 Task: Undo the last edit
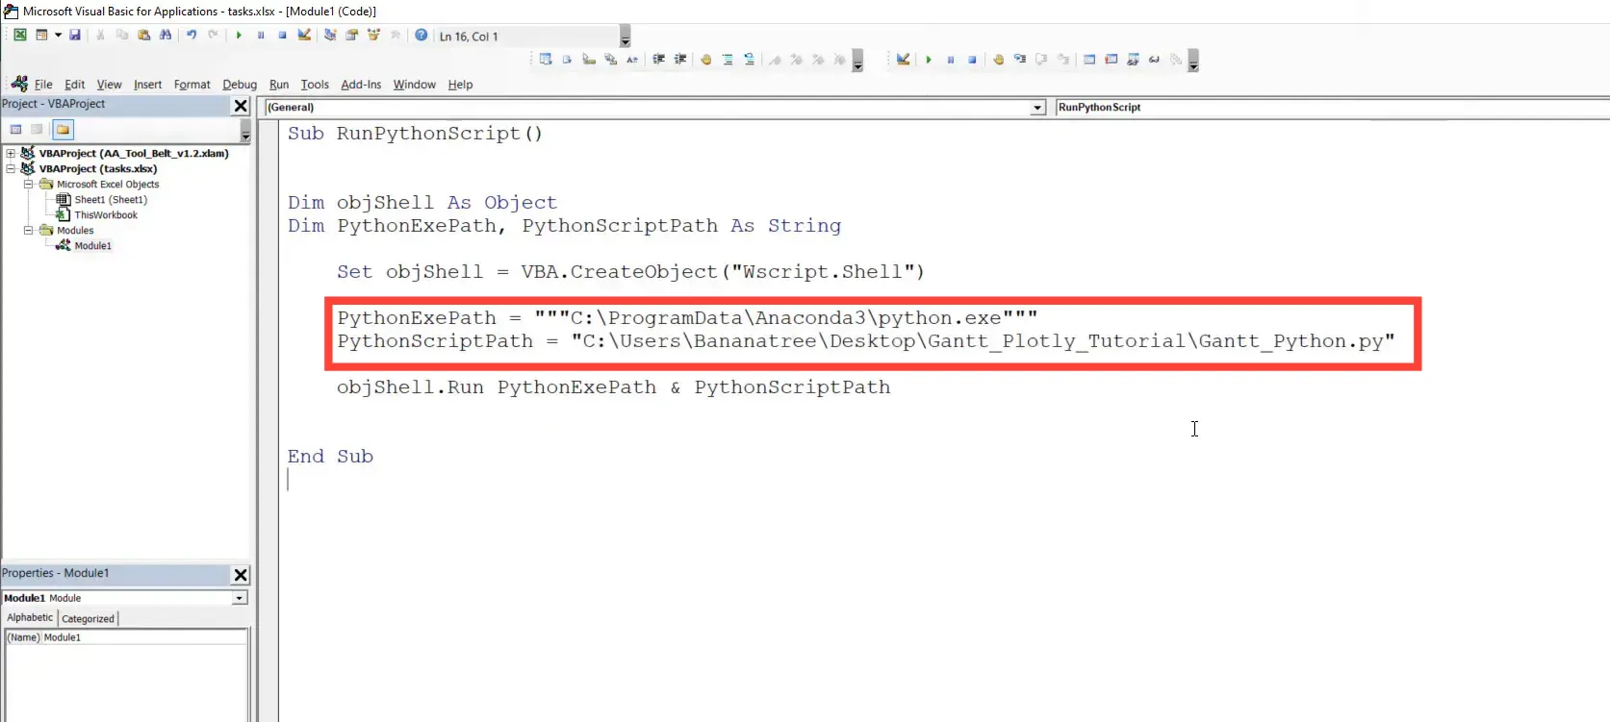[x=192, y=35]
